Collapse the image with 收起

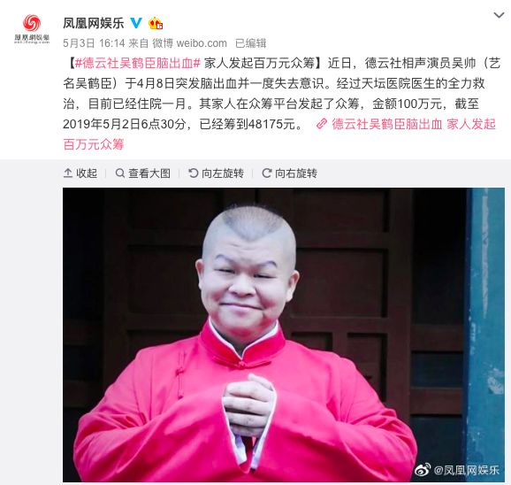point(80,173)
